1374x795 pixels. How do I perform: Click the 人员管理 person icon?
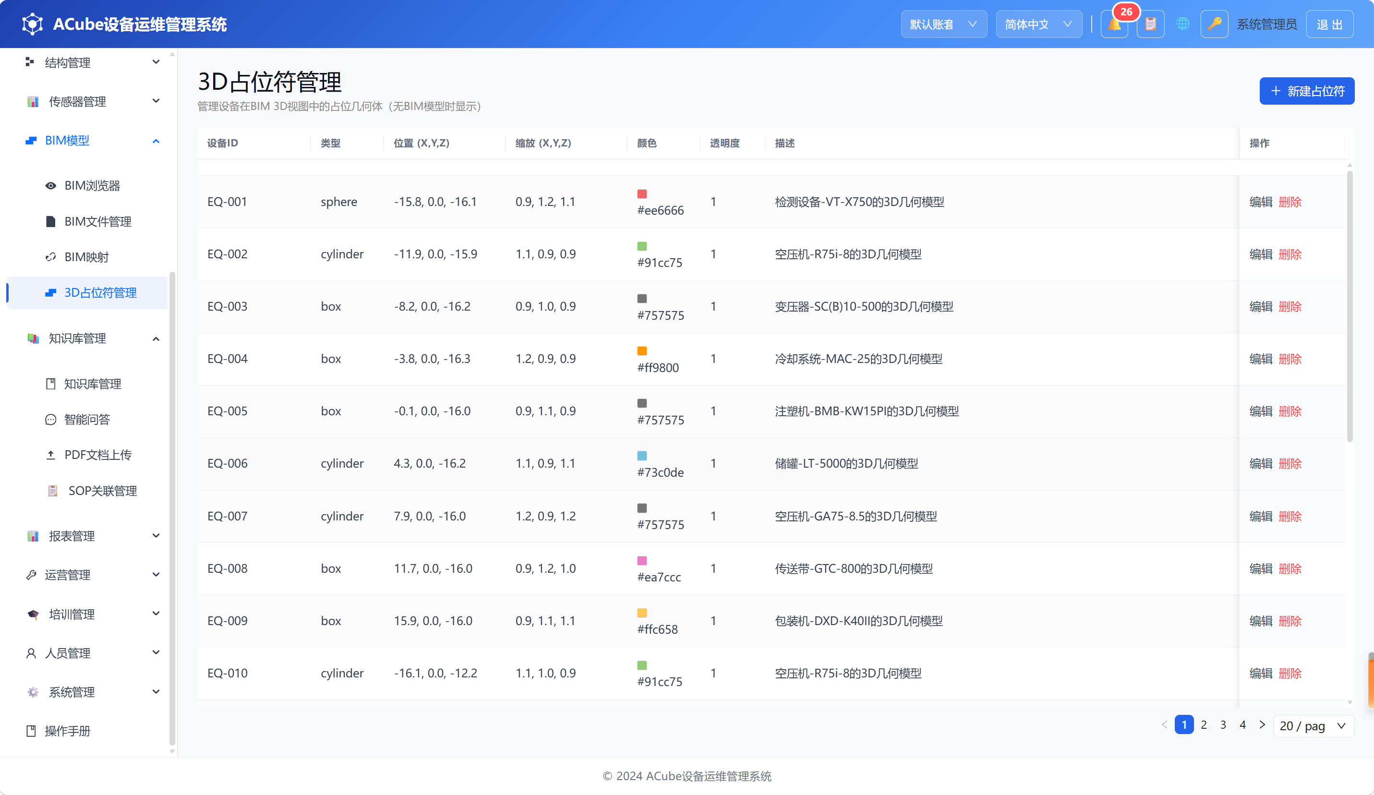tap(31, 653)
